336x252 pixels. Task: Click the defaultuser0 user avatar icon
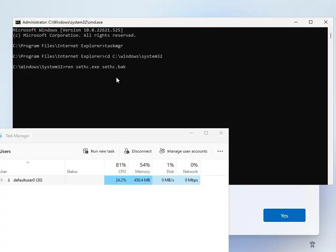(9, 180)
